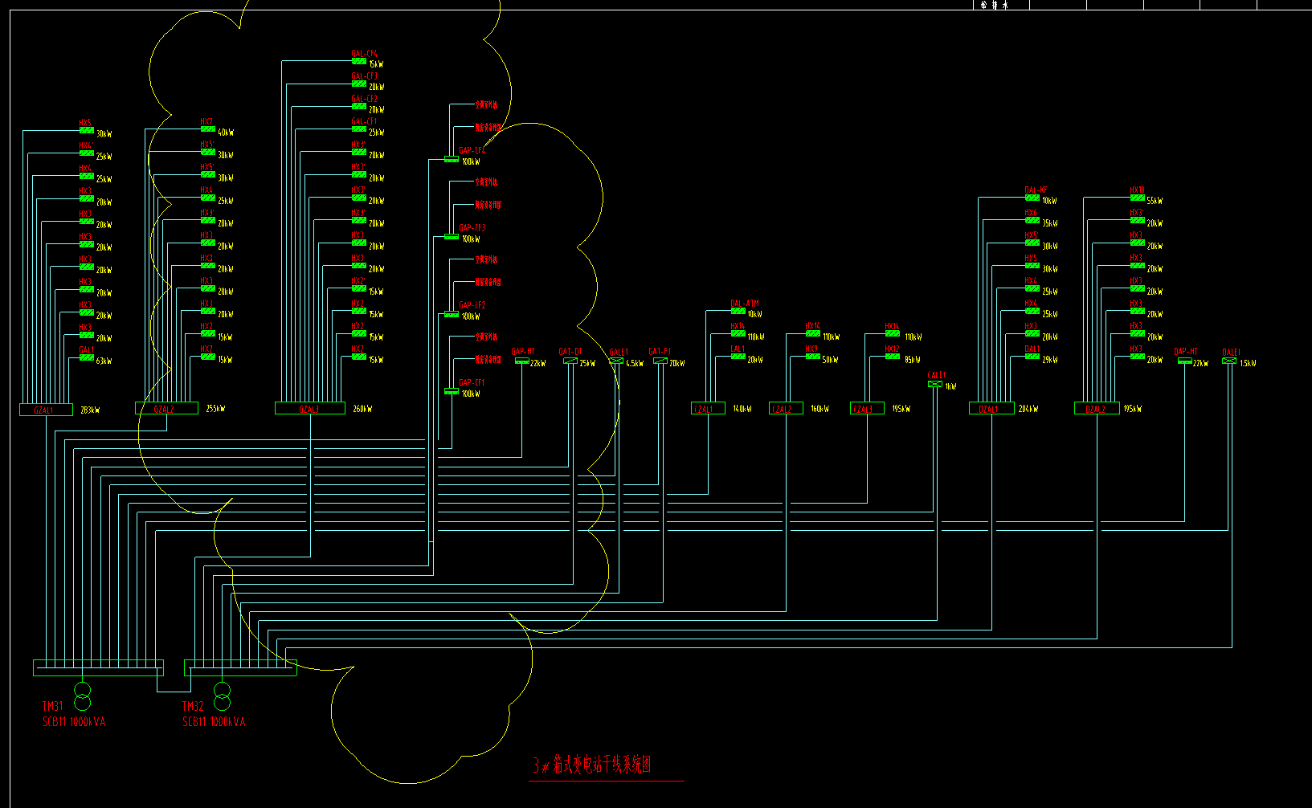Click the busbar above transformer TM31
1312x808 pixels.
(98, 667)
